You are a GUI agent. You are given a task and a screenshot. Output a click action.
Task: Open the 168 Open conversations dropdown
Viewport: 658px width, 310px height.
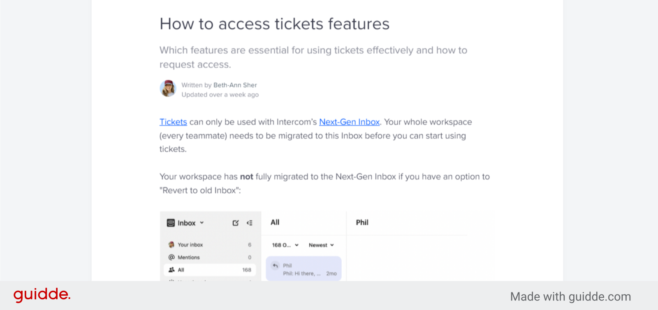pos(285,245)
